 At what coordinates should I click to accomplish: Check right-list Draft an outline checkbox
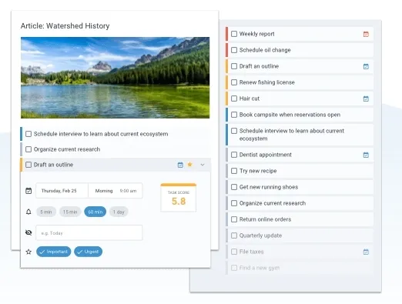pyautogui.click(x=234, y=66)
